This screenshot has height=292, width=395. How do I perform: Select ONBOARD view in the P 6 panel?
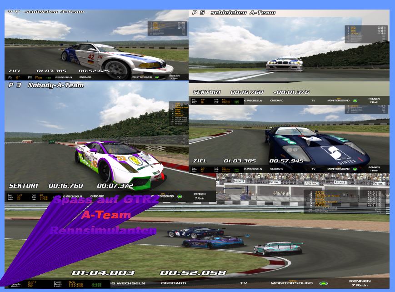pos(85,77)
